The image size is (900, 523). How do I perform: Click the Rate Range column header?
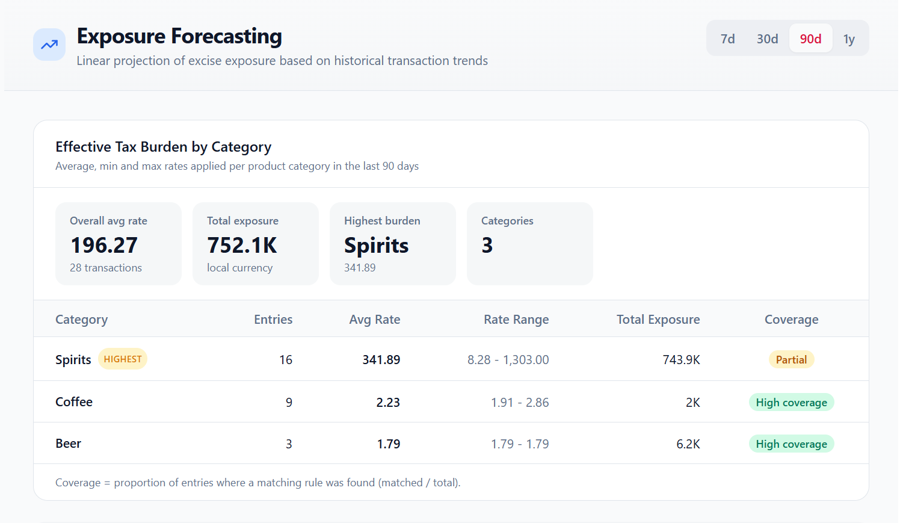pyautogui.click(x=516, y=320)
